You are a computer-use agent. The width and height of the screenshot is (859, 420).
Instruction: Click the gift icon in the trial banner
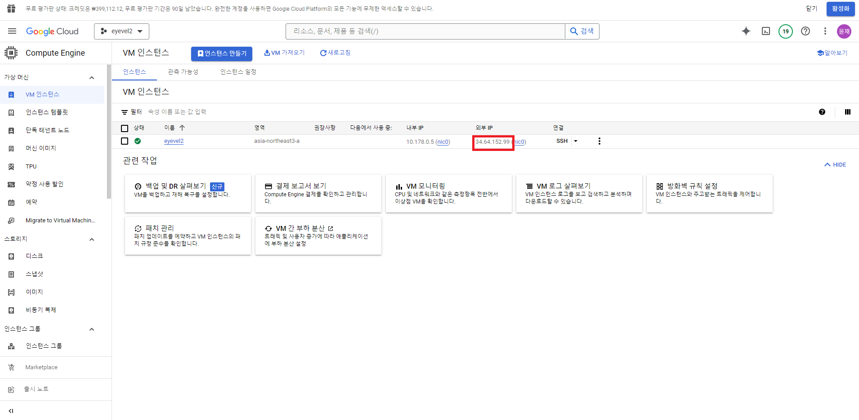point(11,9)
